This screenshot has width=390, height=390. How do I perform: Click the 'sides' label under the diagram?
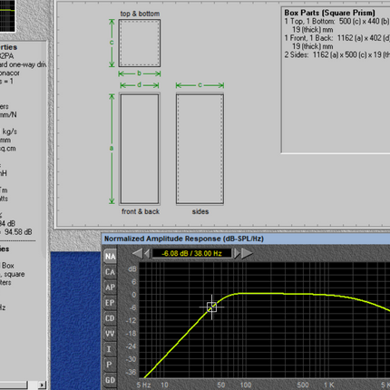click(200, 211)
